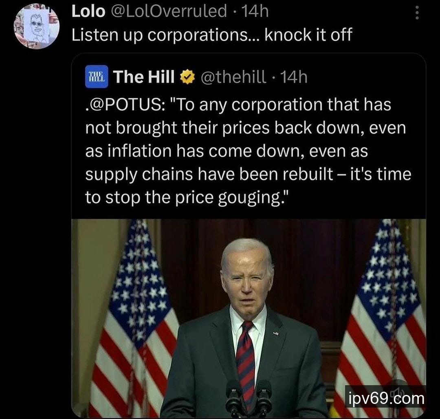Click The Hill's 14h timestamp
440x419 pixels.
[293, 77]
